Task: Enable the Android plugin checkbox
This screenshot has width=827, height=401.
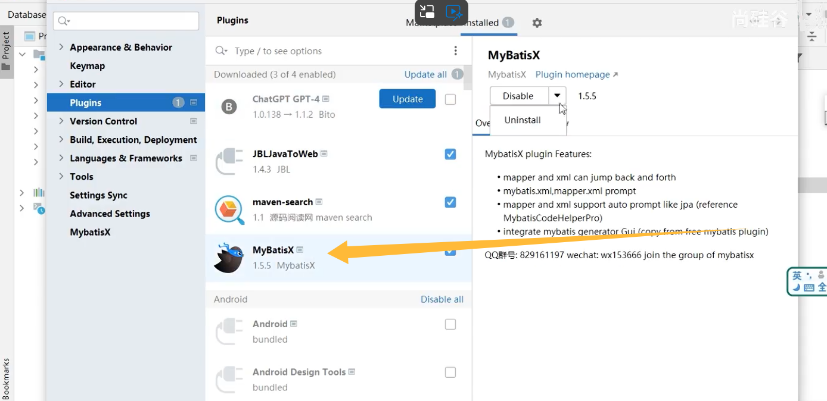Action: [450, 324]
